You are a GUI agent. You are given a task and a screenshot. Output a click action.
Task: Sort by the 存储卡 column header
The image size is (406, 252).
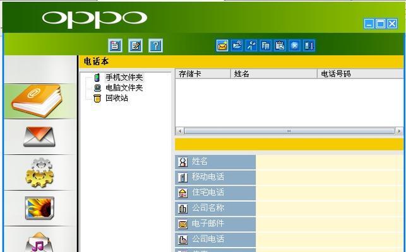(203, 74)
